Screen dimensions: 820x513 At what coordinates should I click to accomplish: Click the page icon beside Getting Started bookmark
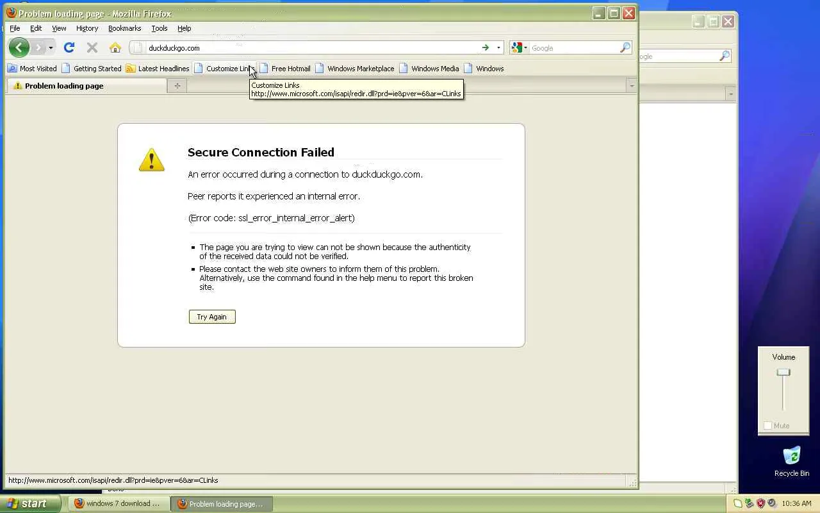(x=66, y=68)
